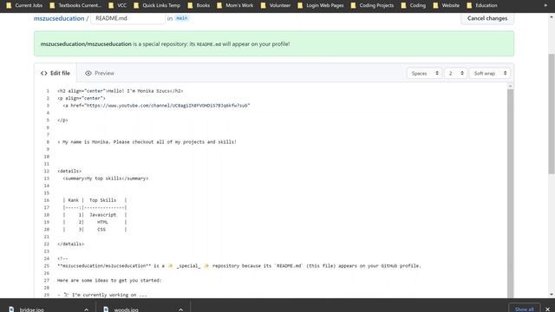Close the downloads bar

pyautogui.click(x=547, y=309)
